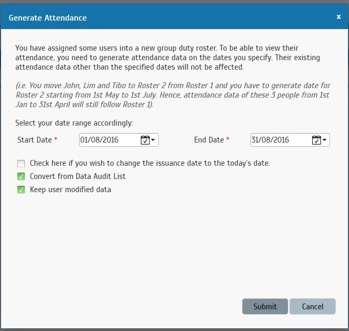
Task: Close the Generate Attendance dialog with X
Action: (338, 17)
